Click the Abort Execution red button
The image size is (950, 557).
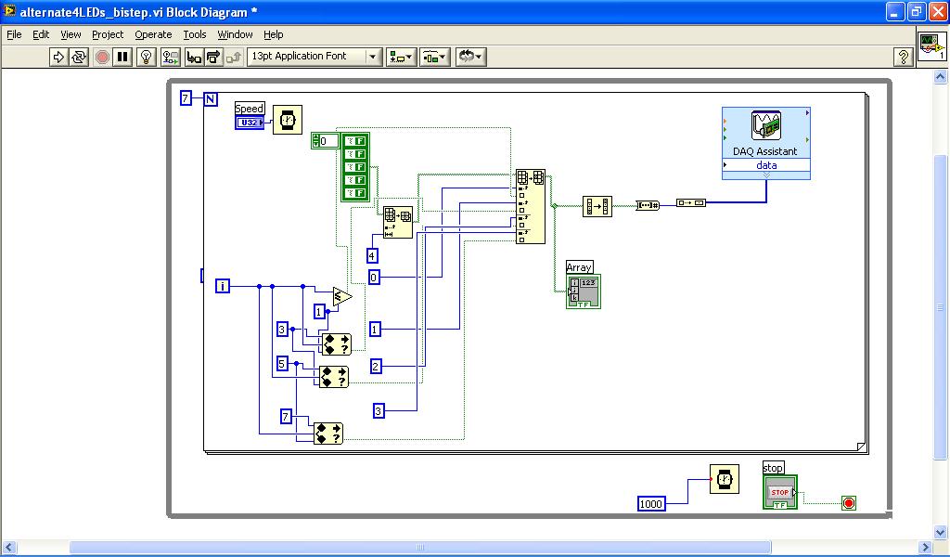pyautogui.click(x=99, y=56)
